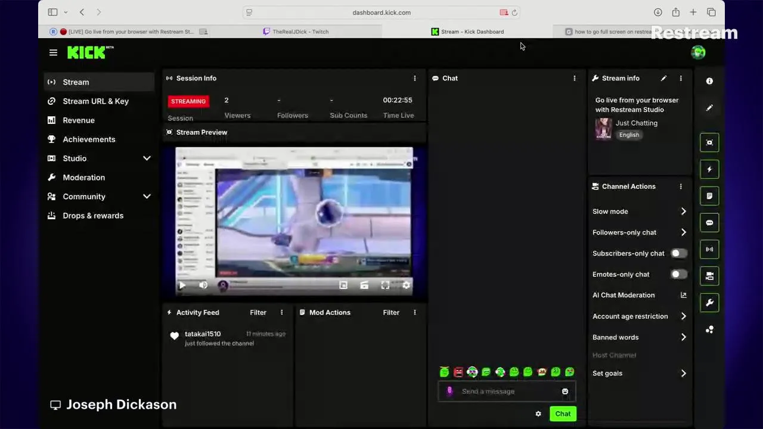The height and width of the screenshot is (429, 763).
Task: Open Moderation page
Action: (99, 178)
